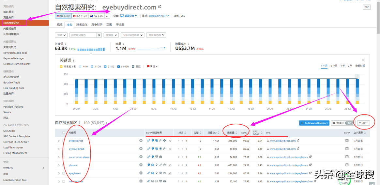
Task: Click info icon next to 关键词 63.8K metric
Action: coord(66,44)
